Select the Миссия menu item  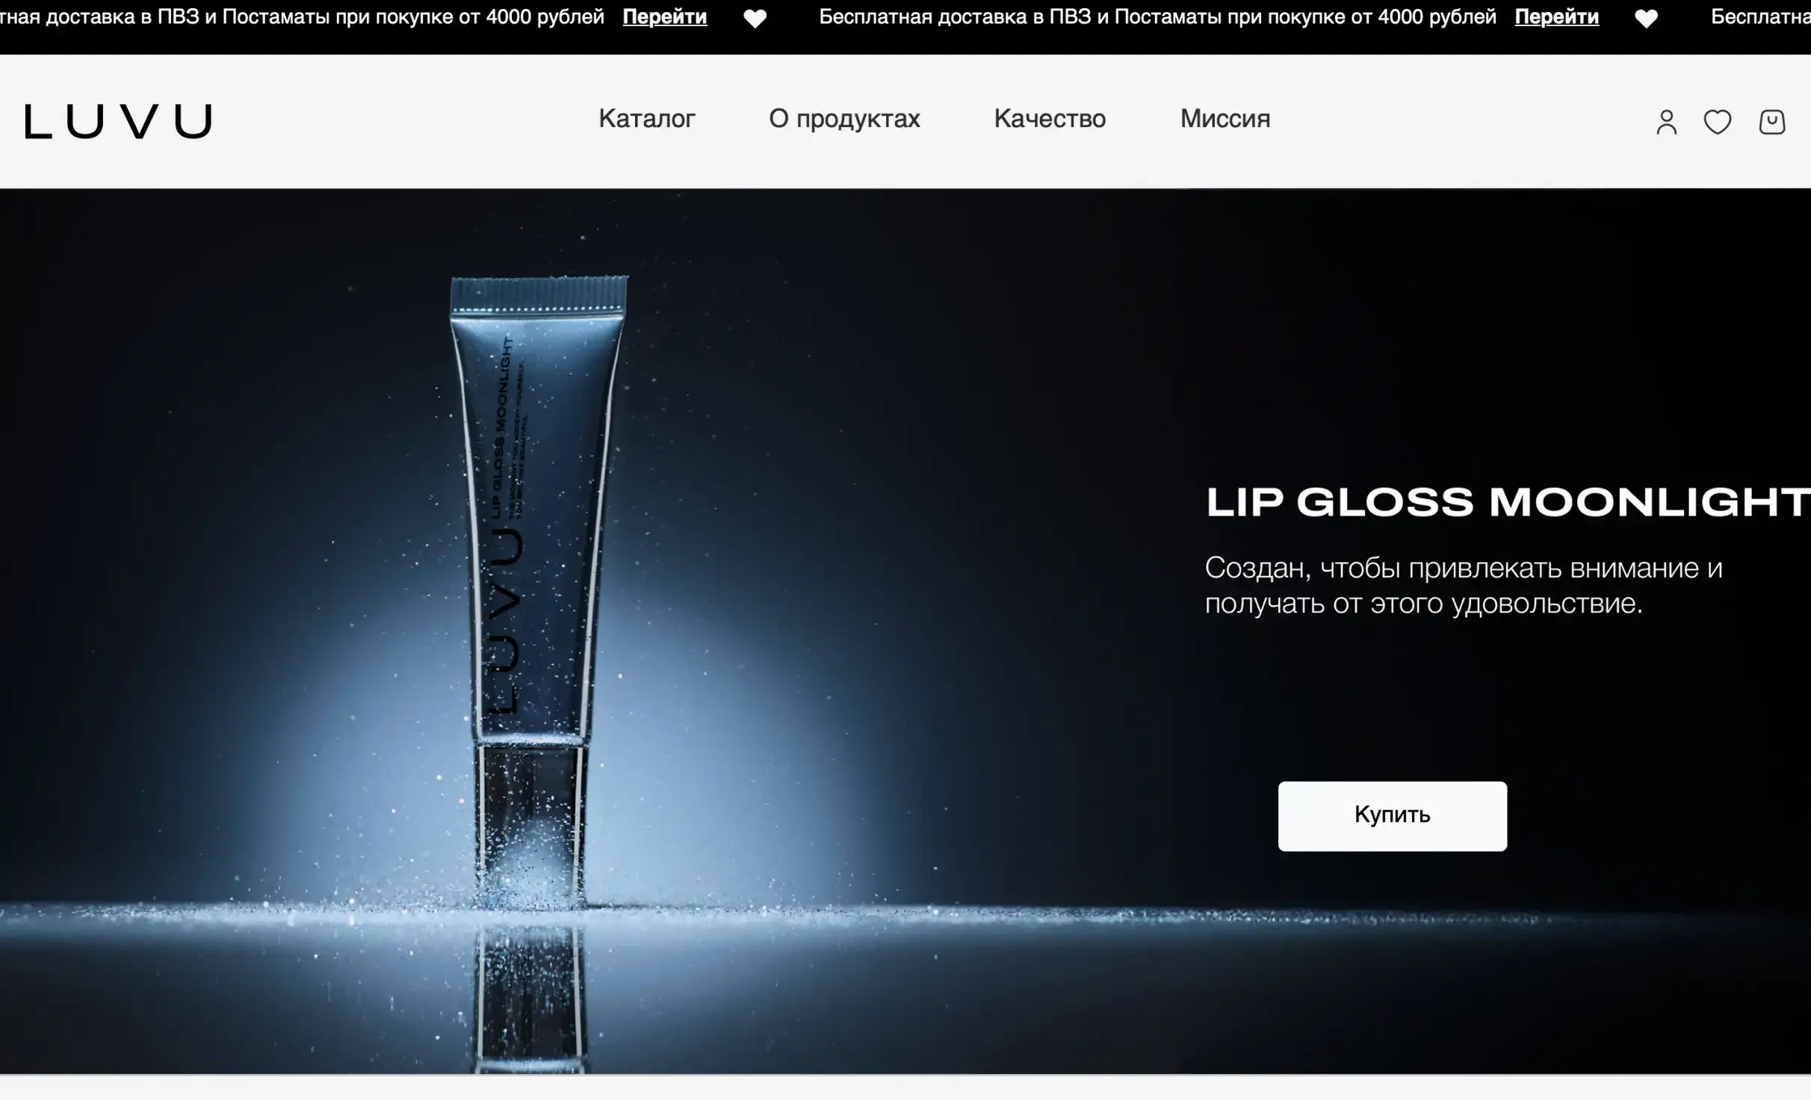point(1225,119)
